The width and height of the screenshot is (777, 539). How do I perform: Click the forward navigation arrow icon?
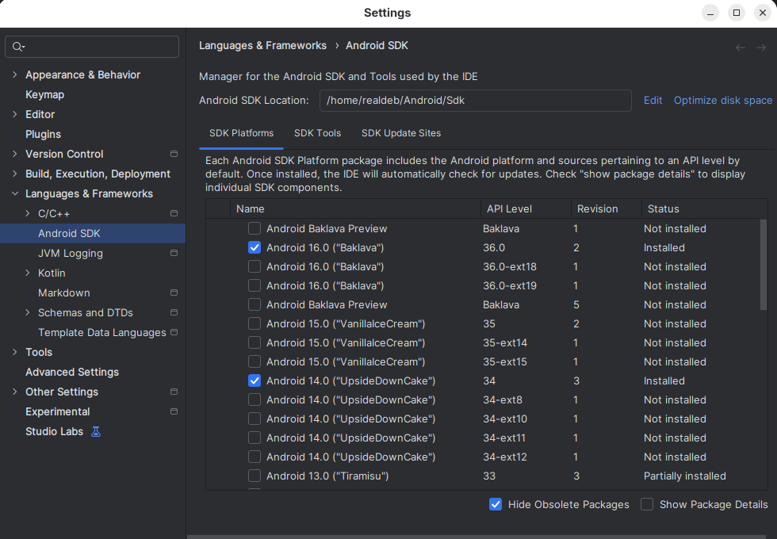761,48
